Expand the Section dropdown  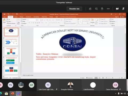coord(24,23)
